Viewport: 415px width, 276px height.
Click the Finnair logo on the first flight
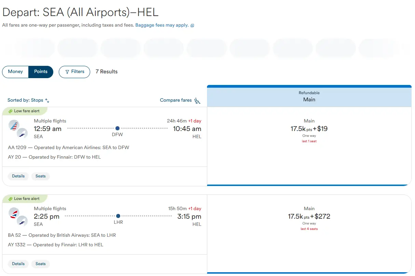pos(22,133)
